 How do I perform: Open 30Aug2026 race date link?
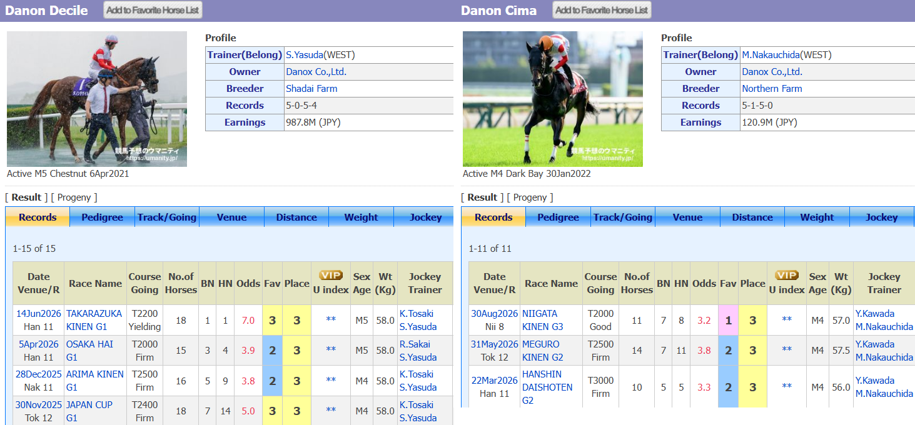click(495, 314)
